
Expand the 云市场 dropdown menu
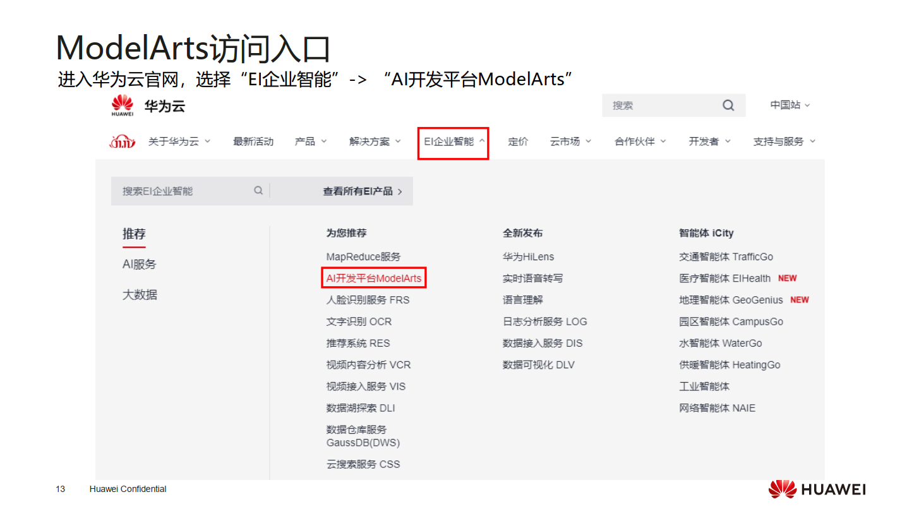pos(570,141)
